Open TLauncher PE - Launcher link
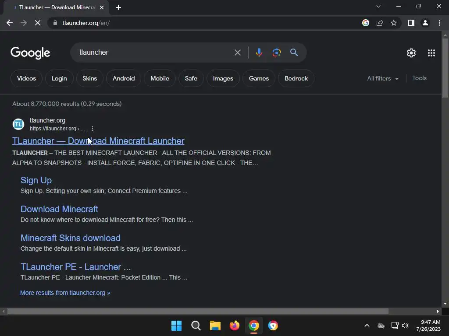 (75, 267)
